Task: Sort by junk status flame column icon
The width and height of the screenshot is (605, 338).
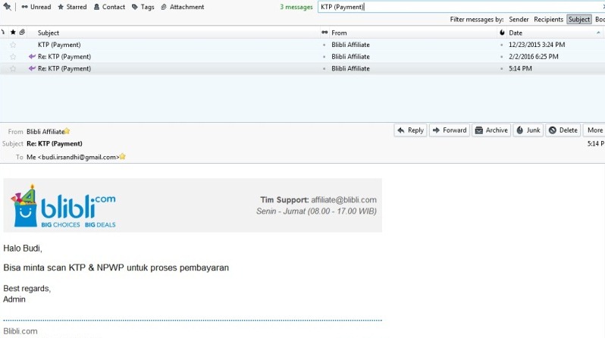Action: click(502, 33)
